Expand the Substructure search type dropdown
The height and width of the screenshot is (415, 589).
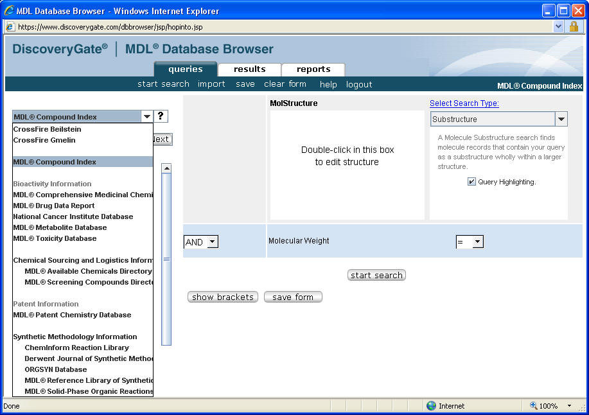pyautogui.click(x=561, y=119)
